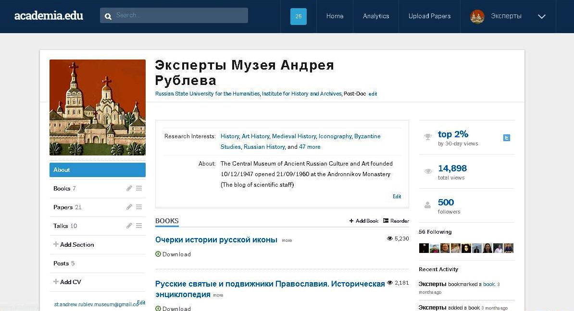Select the About sidebar tab
Viewport: 574px width, 311px height.
point(98,170)
